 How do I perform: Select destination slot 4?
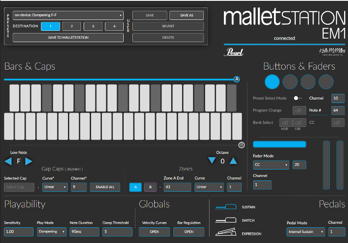tap(114, 27)
